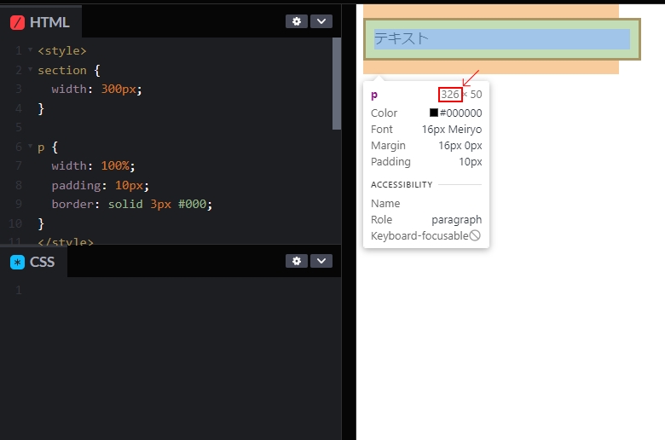
Task: Click the '#000000' color value text
Action: pyautogui.click(x=460, y=113)
